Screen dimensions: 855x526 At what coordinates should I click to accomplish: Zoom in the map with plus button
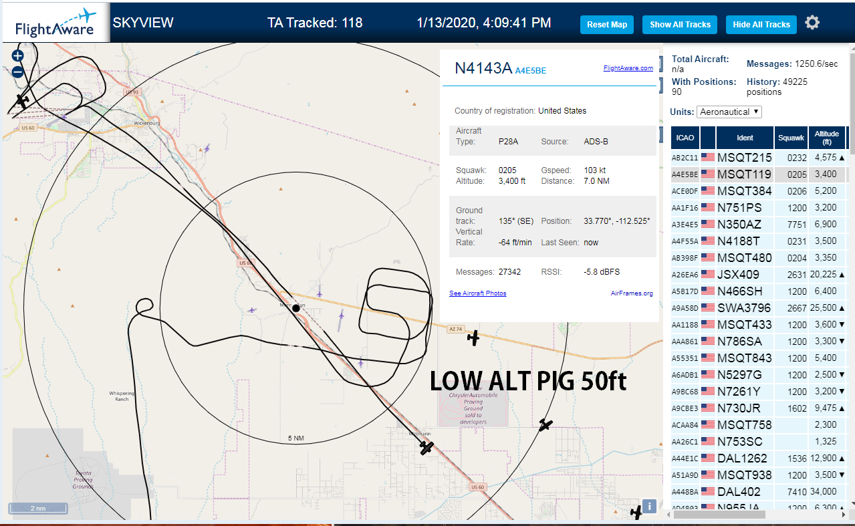click(x=18, y=56)
